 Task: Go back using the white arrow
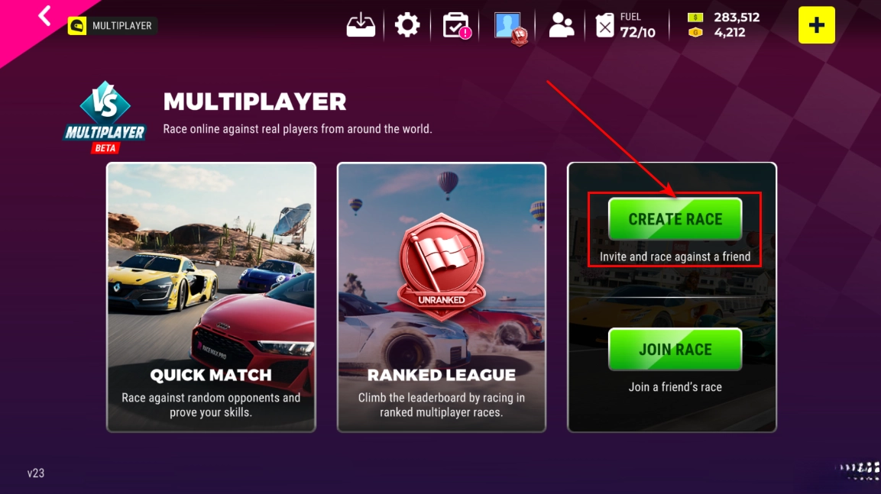[x=45, y=16]
